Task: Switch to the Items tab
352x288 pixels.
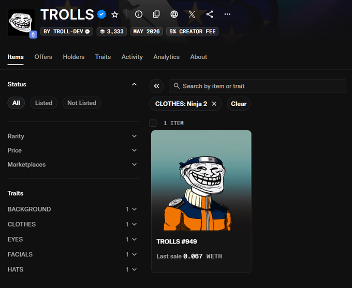Action: coord(16,57)
